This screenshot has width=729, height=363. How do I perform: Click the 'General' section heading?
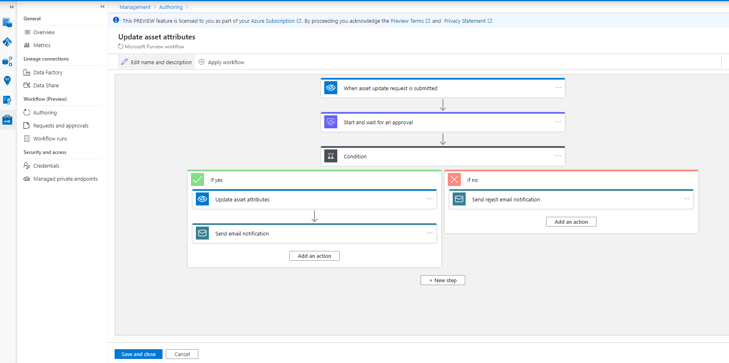[x=32, y=19]
